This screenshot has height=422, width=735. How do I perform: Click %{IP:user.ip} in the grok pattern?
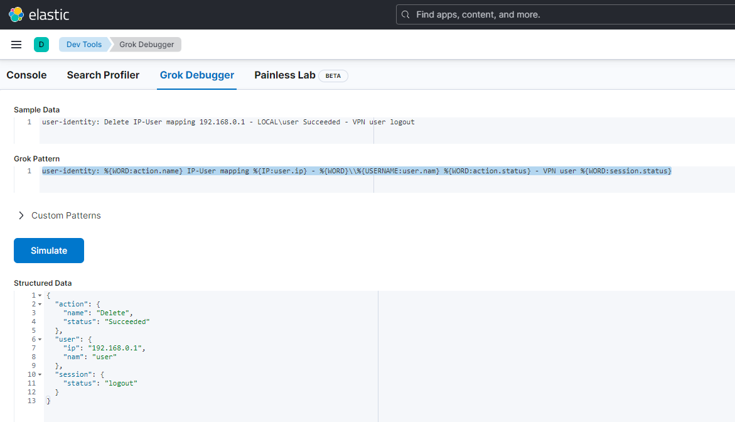click(x=281, y=171)
